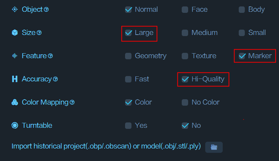The height and width of the screenshot is (161, 279).
Task: Open the Feature help question mark
Action: (x=50, y=56)
